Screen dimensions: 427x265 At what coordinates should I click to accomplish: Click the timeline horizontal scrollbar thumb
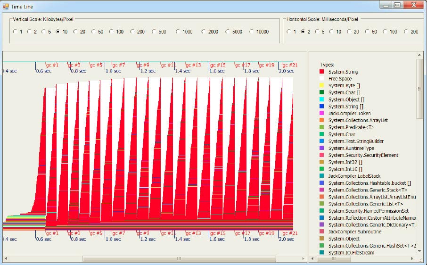pos(179,258)
